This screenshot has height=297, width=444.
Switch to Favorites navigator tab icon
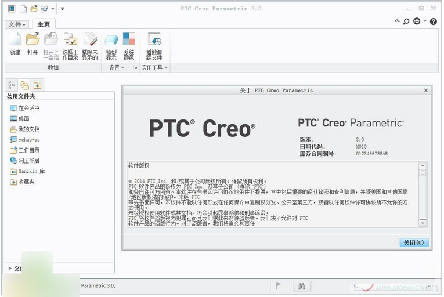(x=37, y=85)
